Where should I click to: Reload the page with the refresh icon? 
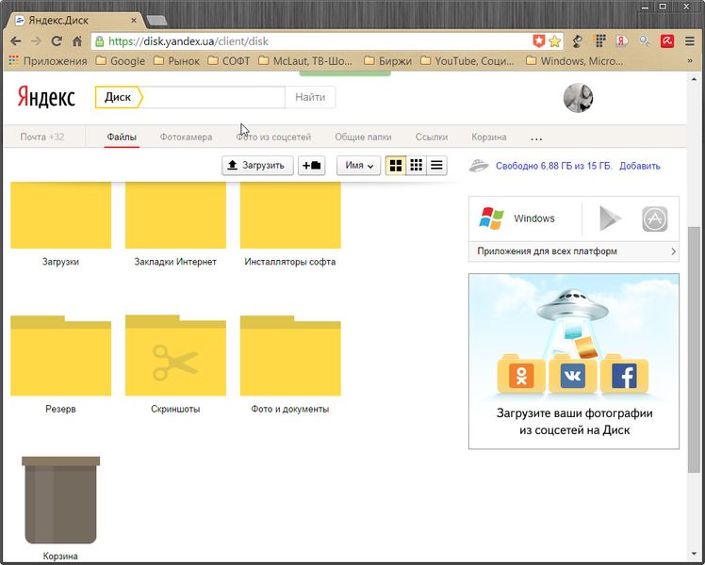57,41
